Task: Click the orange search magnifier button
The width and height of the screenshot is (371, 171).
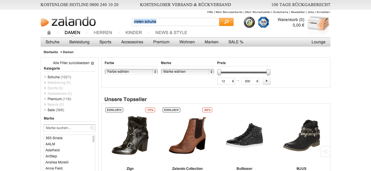Action: click(x=226, y=22)
